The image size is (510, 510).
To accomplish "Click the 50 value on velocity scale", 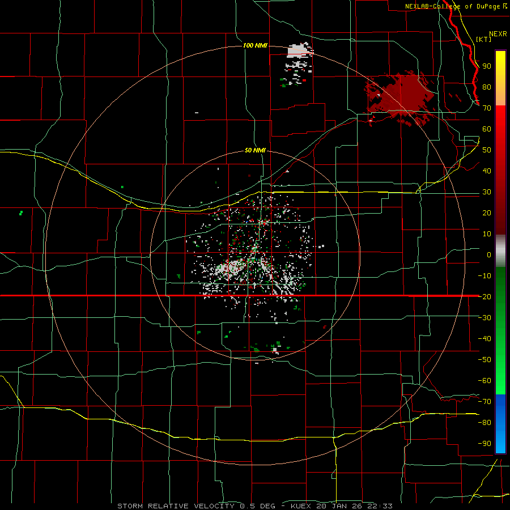I will (487, 150).
